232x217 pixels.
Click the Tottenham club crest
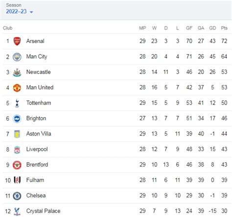pyautogui.click(x=17, y=103)
